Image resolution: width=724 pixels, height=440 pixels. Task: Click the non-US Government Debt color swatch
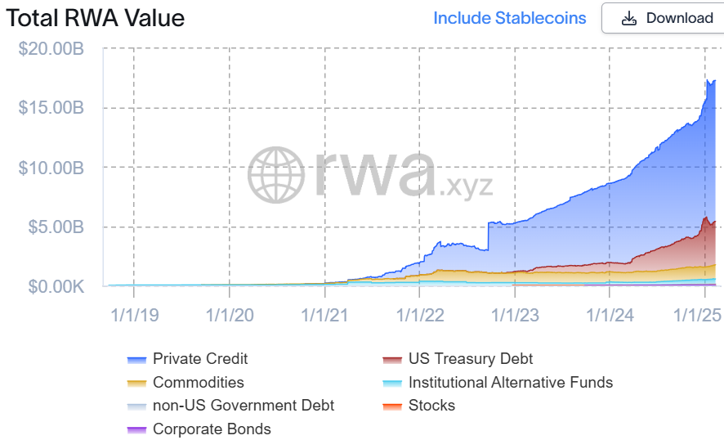point(137,406)
